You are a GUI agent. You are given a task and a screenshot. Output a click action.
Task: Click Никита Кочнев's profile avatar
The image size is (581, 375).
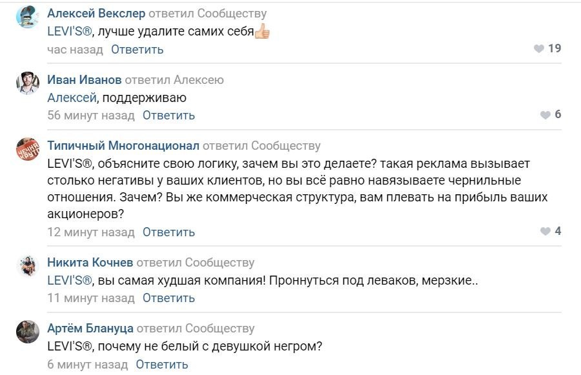click(x=28, y=265)
